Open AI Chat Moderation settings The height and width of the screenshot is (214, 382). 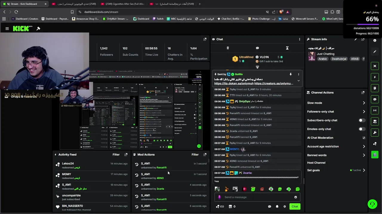336,138
